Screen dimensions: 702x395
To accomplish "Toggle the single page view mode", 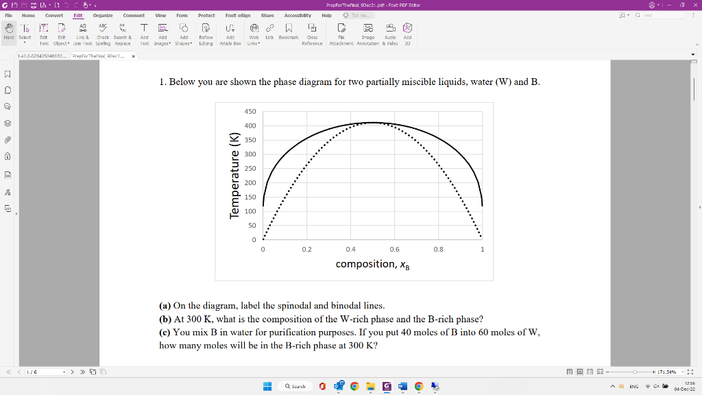I will [570, 372].
